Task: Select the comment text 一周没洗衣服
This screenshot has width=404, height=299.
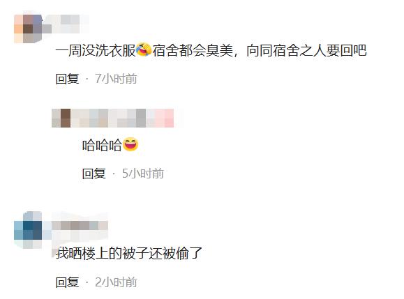Action: pos(96,50)
